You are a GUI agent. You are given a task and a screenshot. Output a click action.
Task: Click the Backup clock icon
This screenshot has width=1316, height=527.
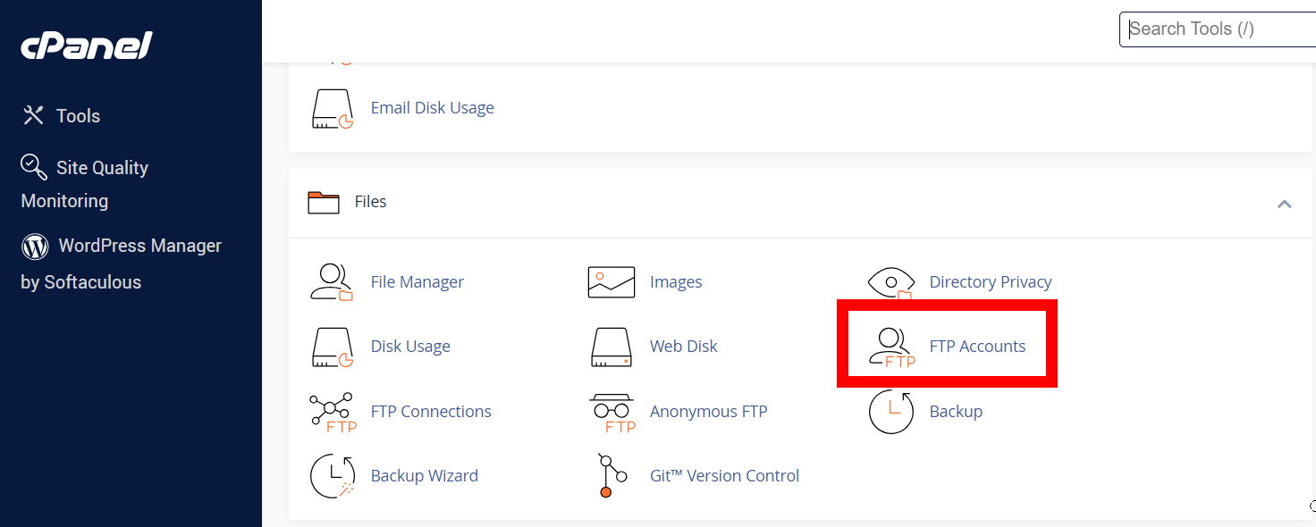click(x=891, y=412)
